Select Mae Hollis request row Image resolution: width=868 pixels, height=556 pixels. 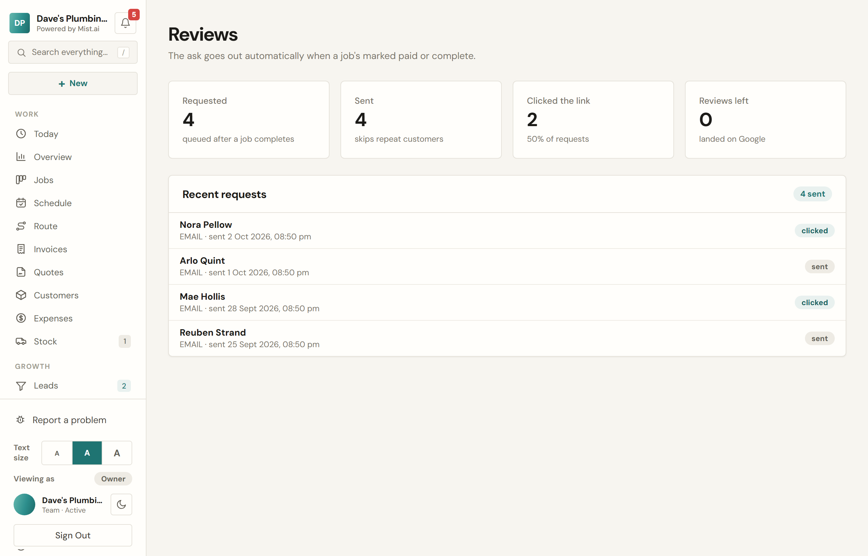[507, 302]
